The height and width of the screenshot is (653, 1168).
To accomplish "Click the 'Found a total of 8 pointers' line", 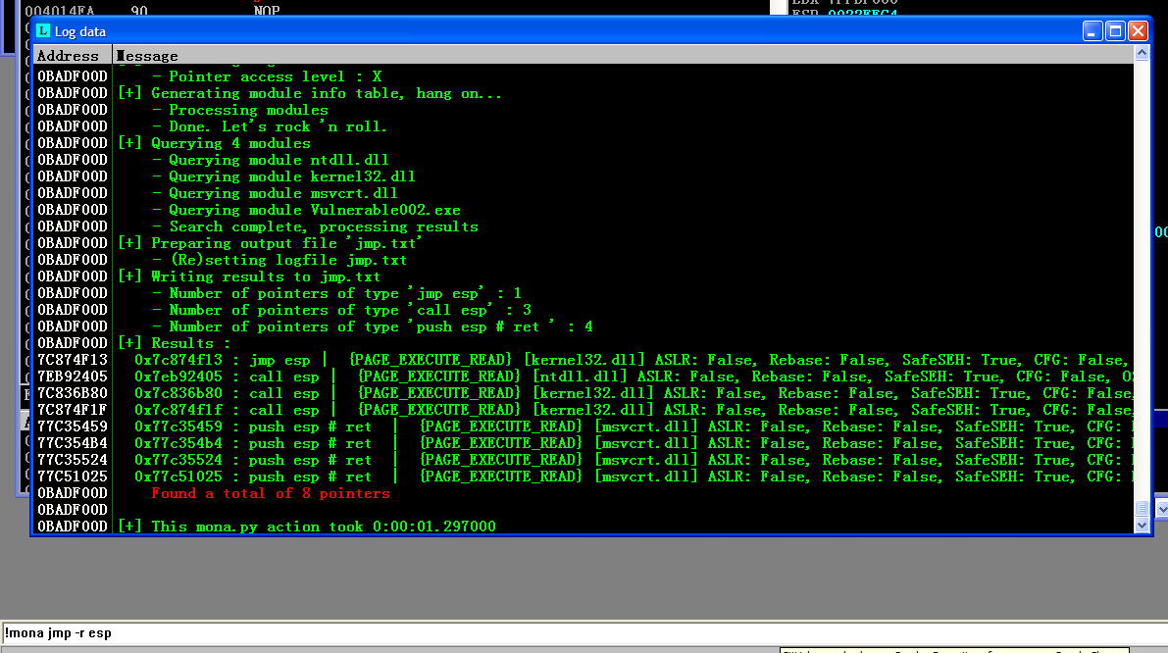I will pyautogui.click(x=271, y=493).
